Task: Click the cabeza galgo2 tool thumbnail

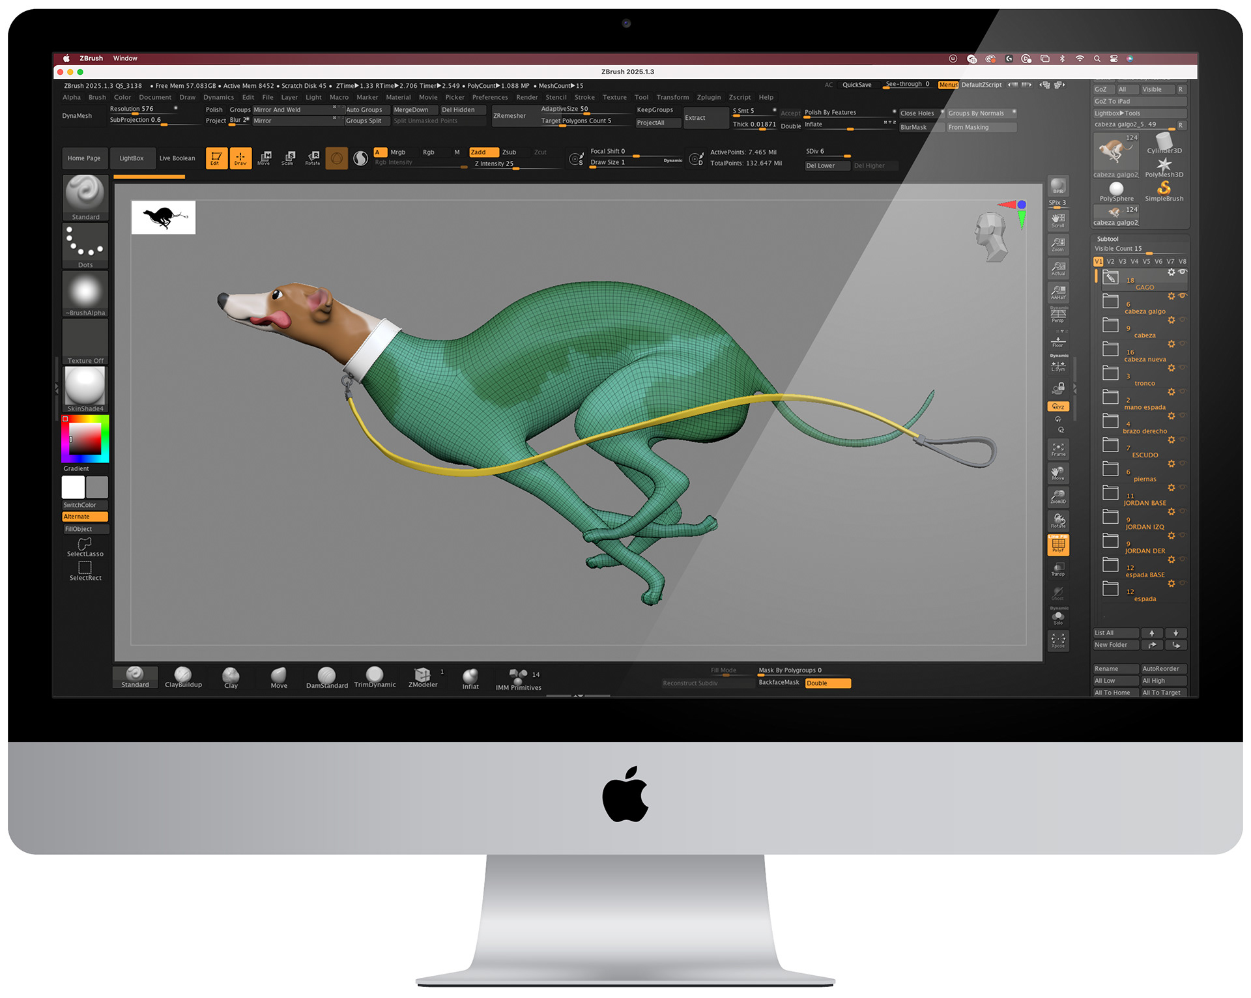Action: pos(1115,154)
